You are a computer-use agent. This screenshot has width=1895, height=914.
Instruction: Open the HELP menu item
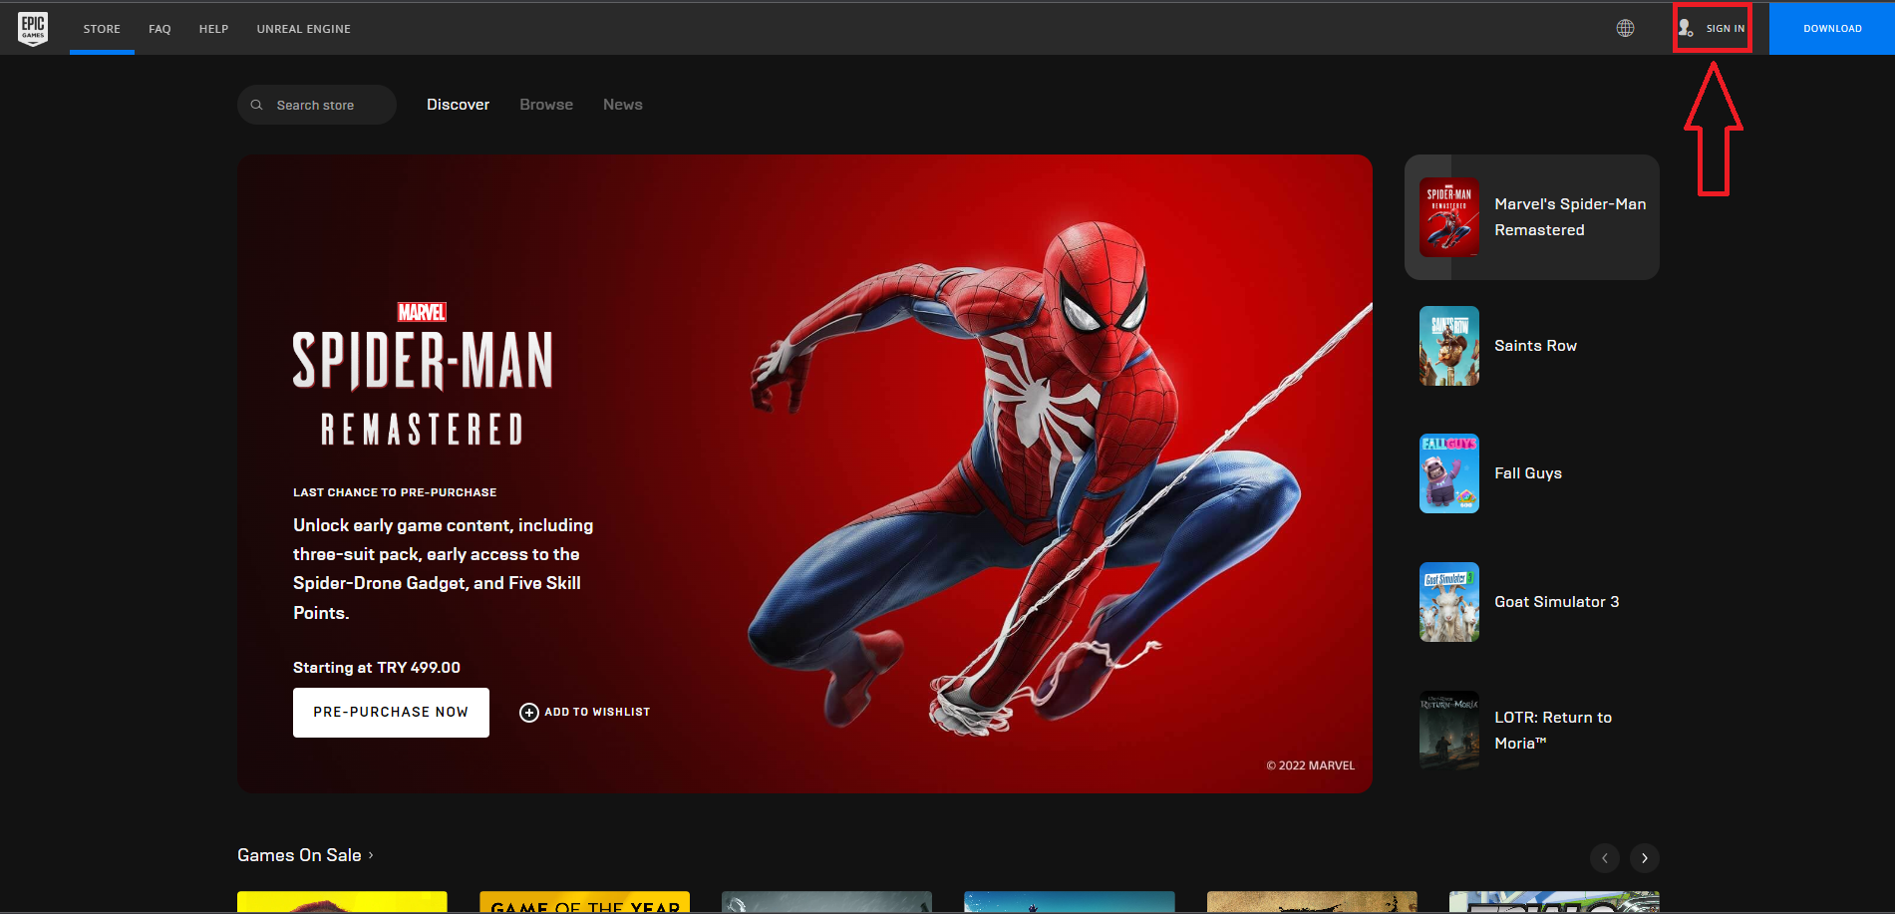tap(213, 29)
